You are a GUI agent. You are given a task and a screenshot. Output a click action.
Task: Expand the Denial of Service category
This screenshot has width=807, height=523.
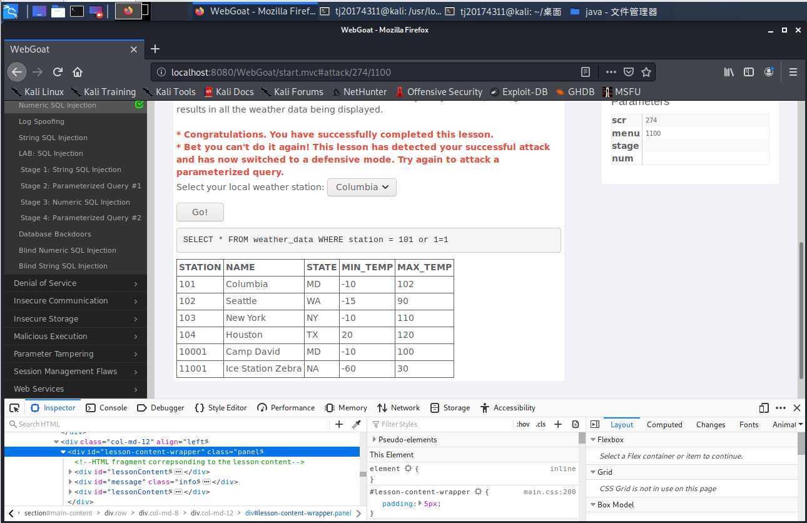76,283
